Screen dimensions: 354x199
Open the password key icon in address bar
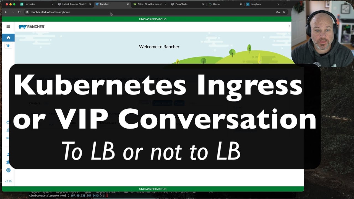278,12
